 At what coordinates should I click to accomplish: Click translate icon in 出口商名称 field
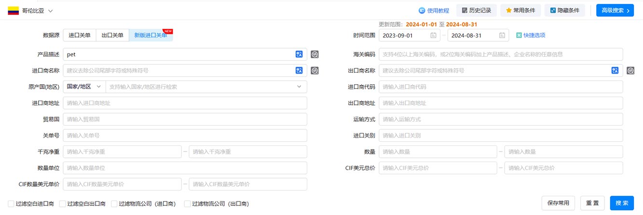615,70
